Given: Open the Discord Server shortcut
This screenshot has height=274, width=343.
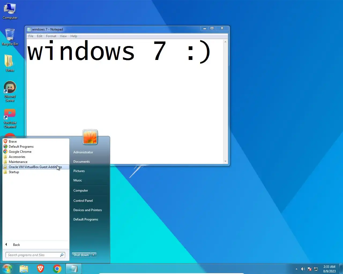Looking at the screenshot, I should [10, 91].
